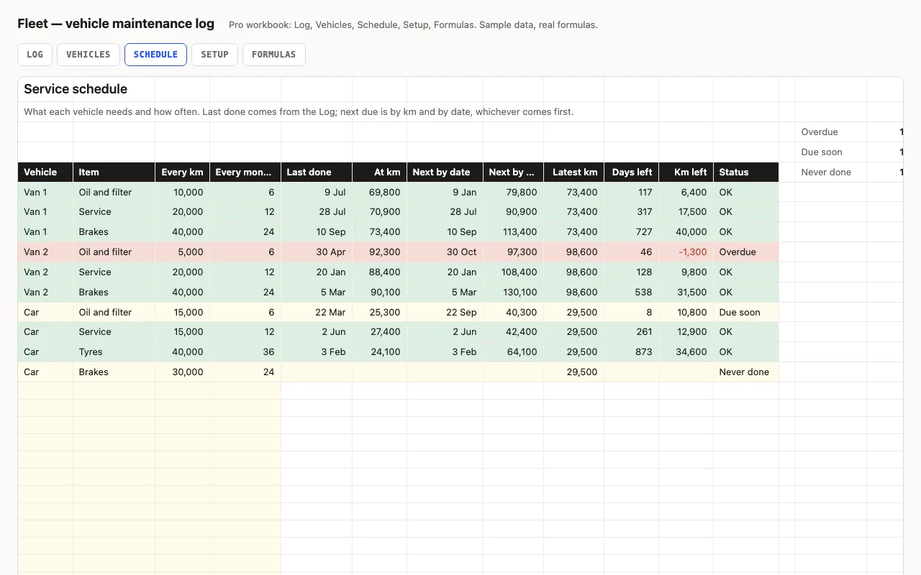The height and width of the screenshot is (575, 921).
Task: Select the 'Tyres' item cell
Action: click(x=114, y=352)
